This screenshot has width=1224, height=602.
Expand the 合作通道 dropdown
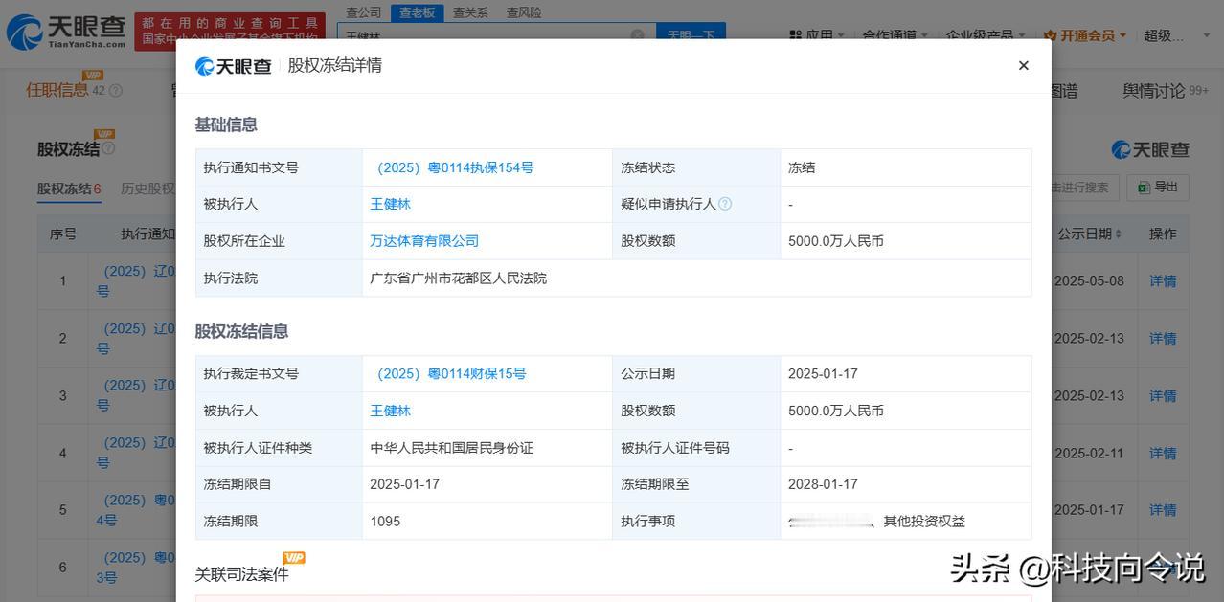[895, 35]
